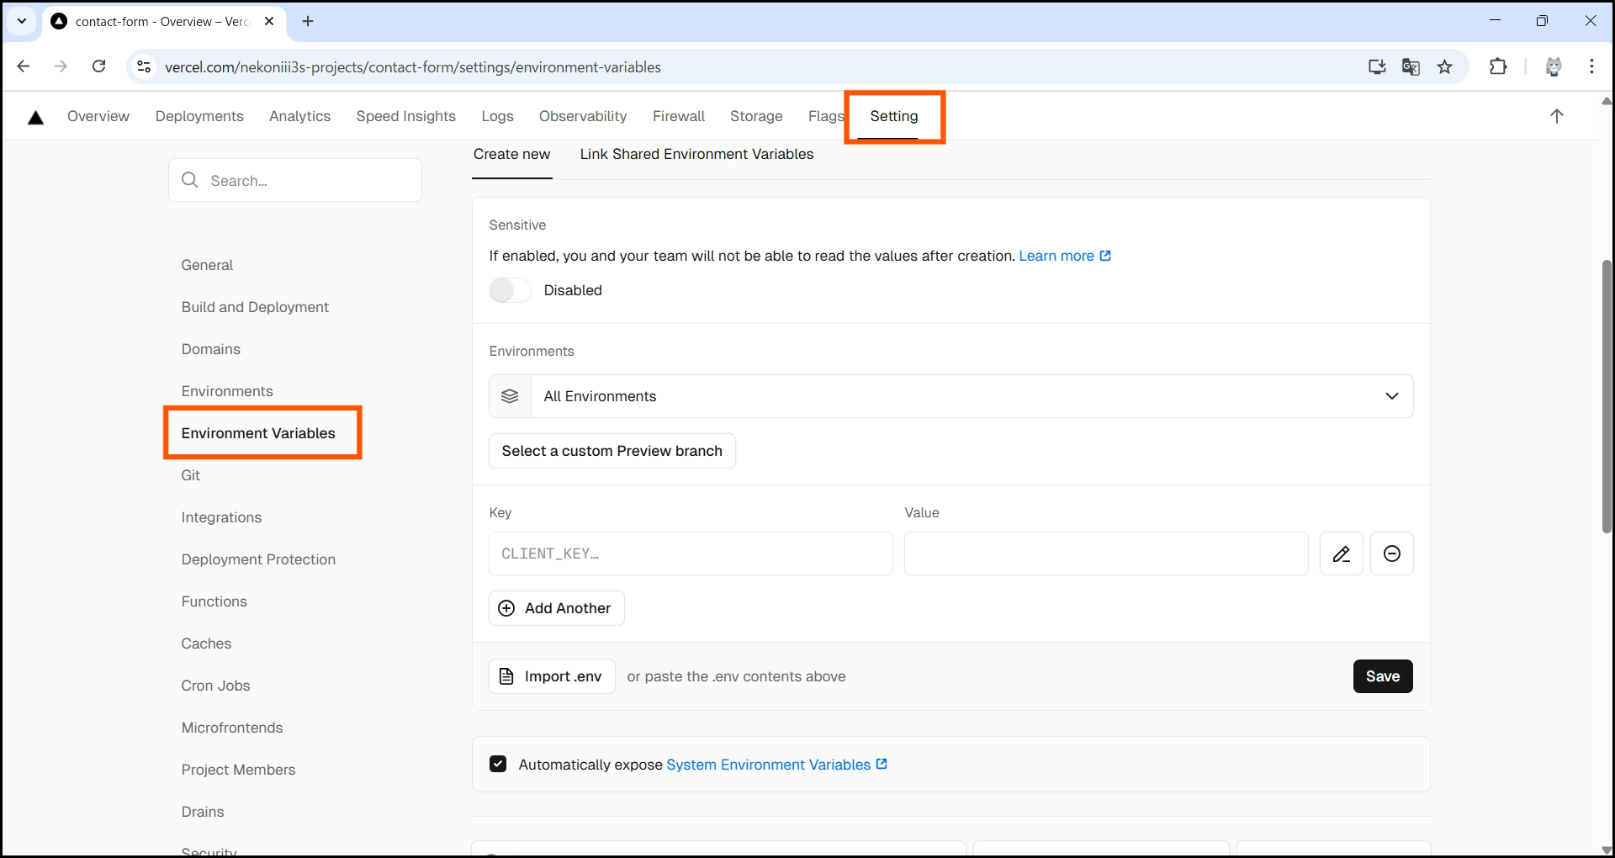Open Microfrontends settings
The image size is (1615, 858).
pos(232,728)
